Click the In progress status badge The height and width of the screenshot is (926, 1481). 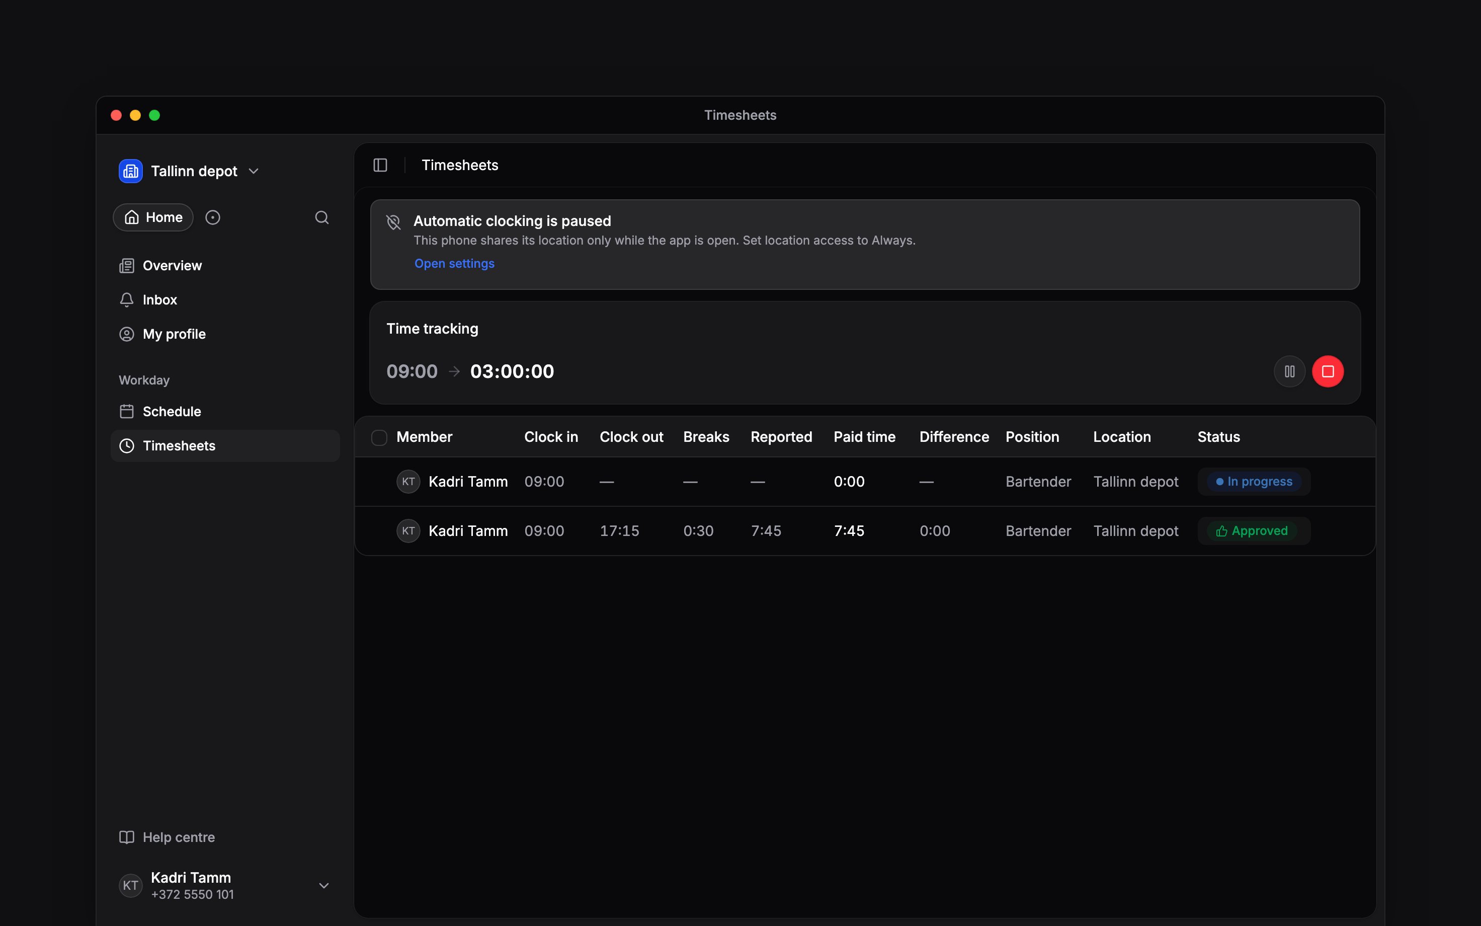pyautogui.click(x=1254, y=482)
